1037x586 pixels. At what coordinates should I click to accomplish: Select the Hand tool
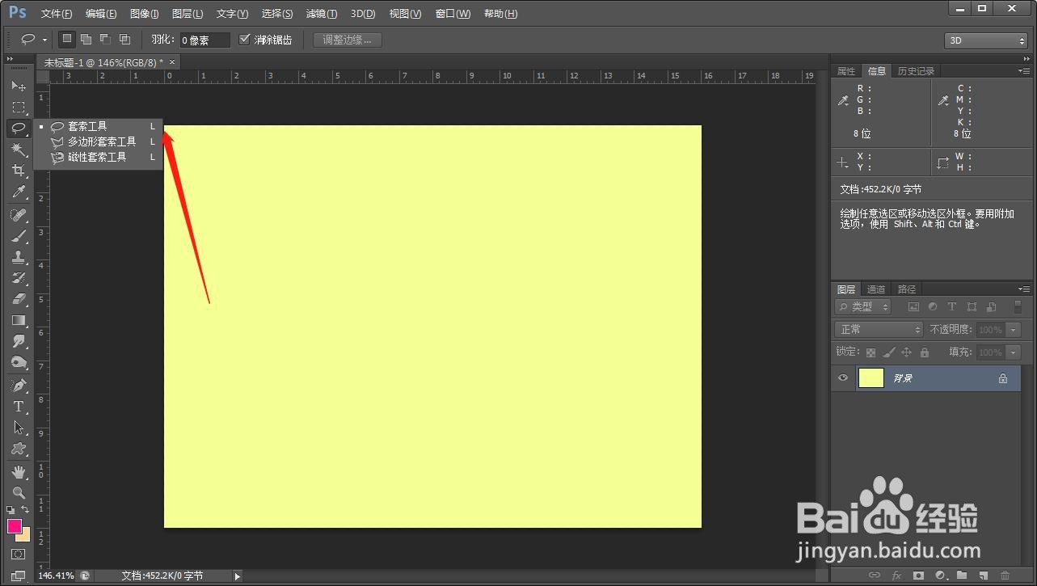click(x=18, y=472)
